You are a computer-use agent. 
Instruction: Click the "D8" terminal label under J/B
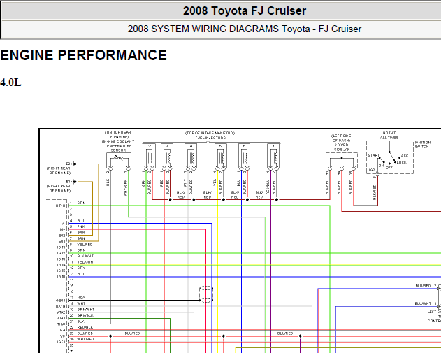tap(351, 173)
